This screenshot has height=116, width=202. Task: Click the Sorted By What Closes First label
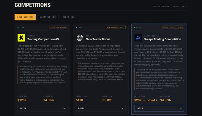click(x=170, y=6)
